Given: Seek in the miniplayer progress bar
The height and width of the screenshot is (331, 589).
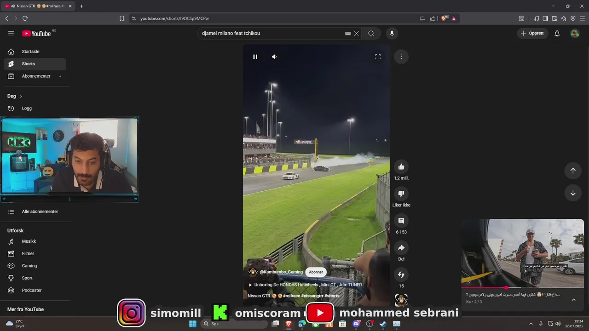Looking at the screenshot, I should click(523, 288).
